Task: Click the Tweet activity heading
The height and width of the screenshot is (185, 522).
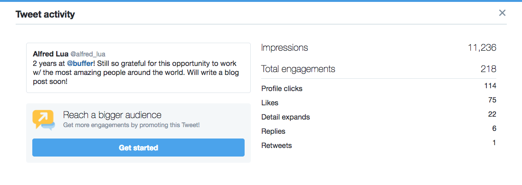Action: tap(45, 14)
